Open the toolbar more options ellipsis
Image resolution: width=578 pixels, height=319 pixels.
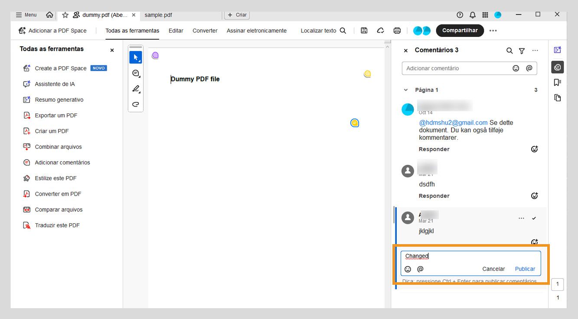[x=493, y=31]
